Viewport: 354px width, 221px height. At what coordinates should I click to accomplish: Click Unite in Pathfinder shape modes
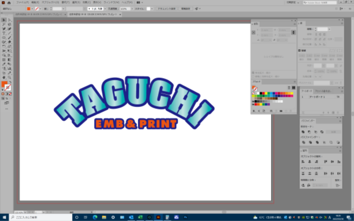coord(303,132)
